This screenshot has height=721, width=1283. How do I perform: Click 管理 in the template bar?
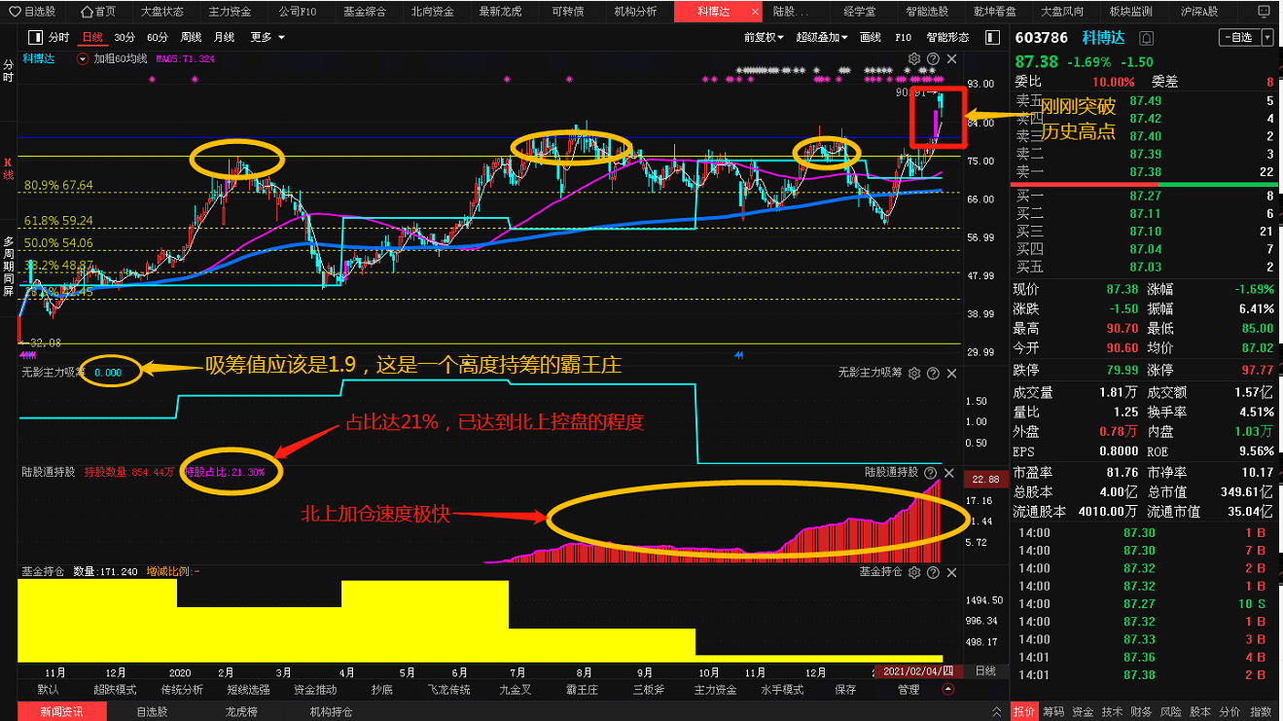coord(909,689)
